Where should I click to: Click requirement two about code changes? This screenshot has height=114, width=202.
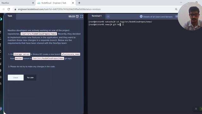pyautogui.click(x=33, y=66)
